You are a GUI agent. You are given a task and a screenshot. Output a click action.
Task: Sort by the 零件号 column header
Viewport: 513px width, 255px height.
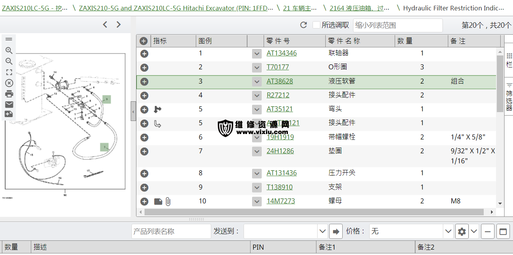(294, 41)
